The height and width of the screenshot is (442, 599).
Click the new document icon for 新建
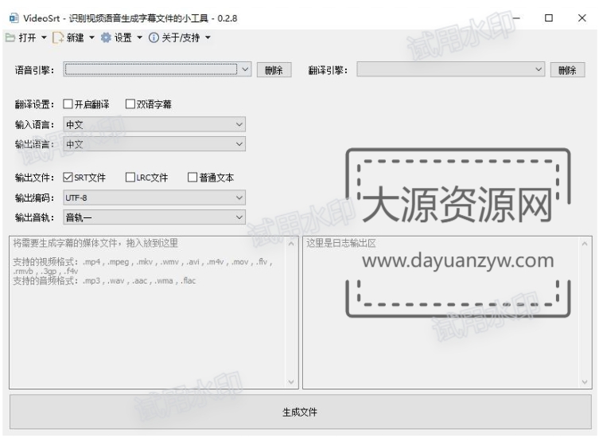[x=58, y=37]
